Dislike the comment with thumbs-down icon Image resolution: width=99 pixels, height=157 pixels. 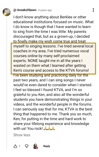[26, 146]
